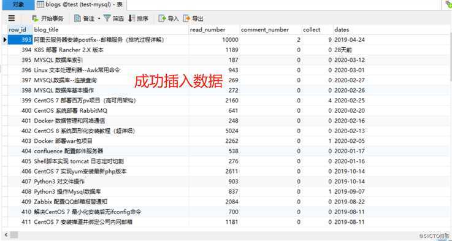Select dates cell 28天前
This screenshot has width=452, height=241.
[x=350, y=50]
